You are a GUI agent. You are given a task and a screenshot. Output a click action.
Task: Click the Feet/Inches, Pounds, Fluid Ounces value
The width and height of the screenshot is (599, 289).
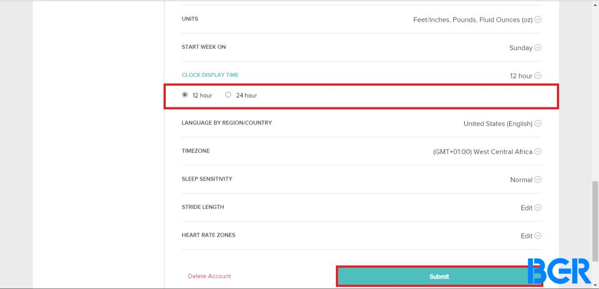[x=473, y=20]
